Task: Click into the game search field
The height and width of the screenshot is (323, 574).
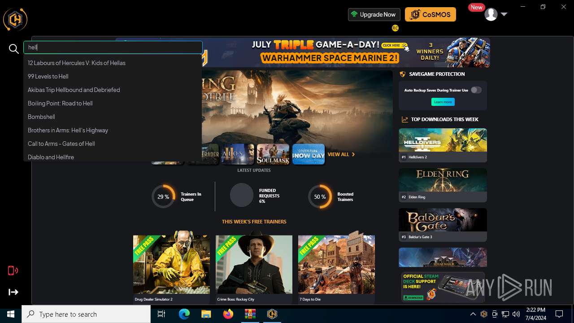Action: (x=113, y=47)
